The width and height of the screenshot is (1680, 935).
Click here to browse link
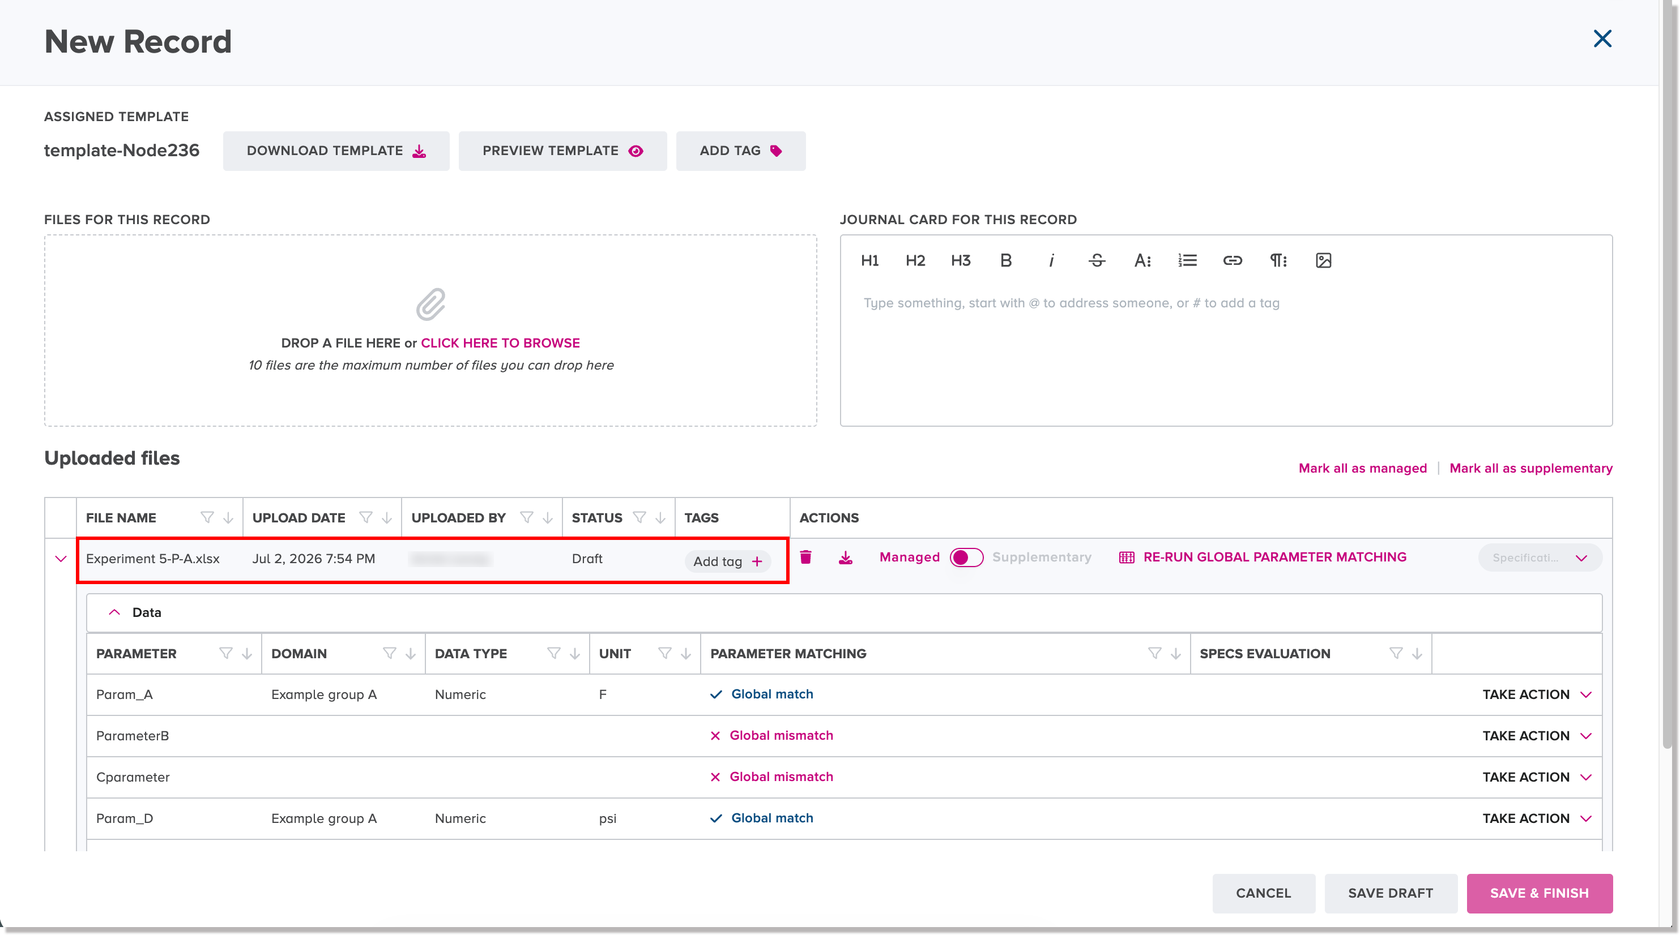pos(500,343)
